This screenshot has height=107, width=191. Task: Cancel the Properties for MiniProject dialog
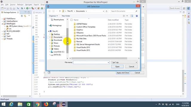tap(137, 73)
